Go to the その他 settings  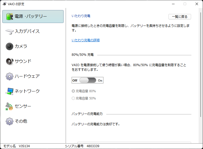point(33,121)
